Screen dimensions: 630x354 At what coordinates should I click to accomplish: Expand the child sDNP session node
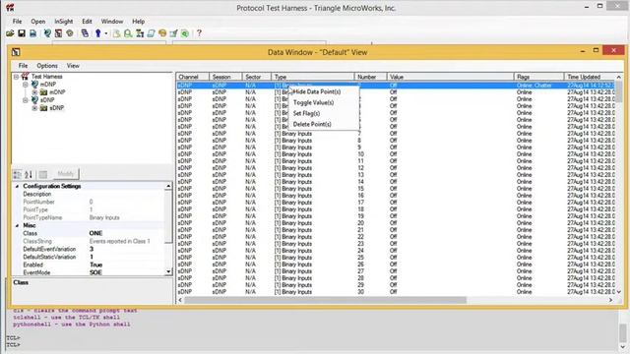[34, 108]
